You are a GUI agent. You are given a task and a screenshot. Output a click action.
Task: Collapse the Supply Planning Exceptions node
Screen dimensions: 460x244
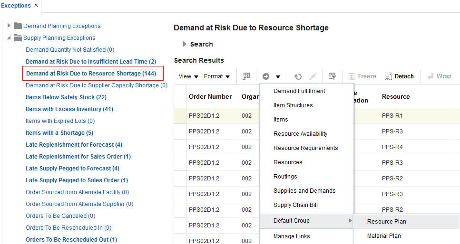click(x=9, y=38)
